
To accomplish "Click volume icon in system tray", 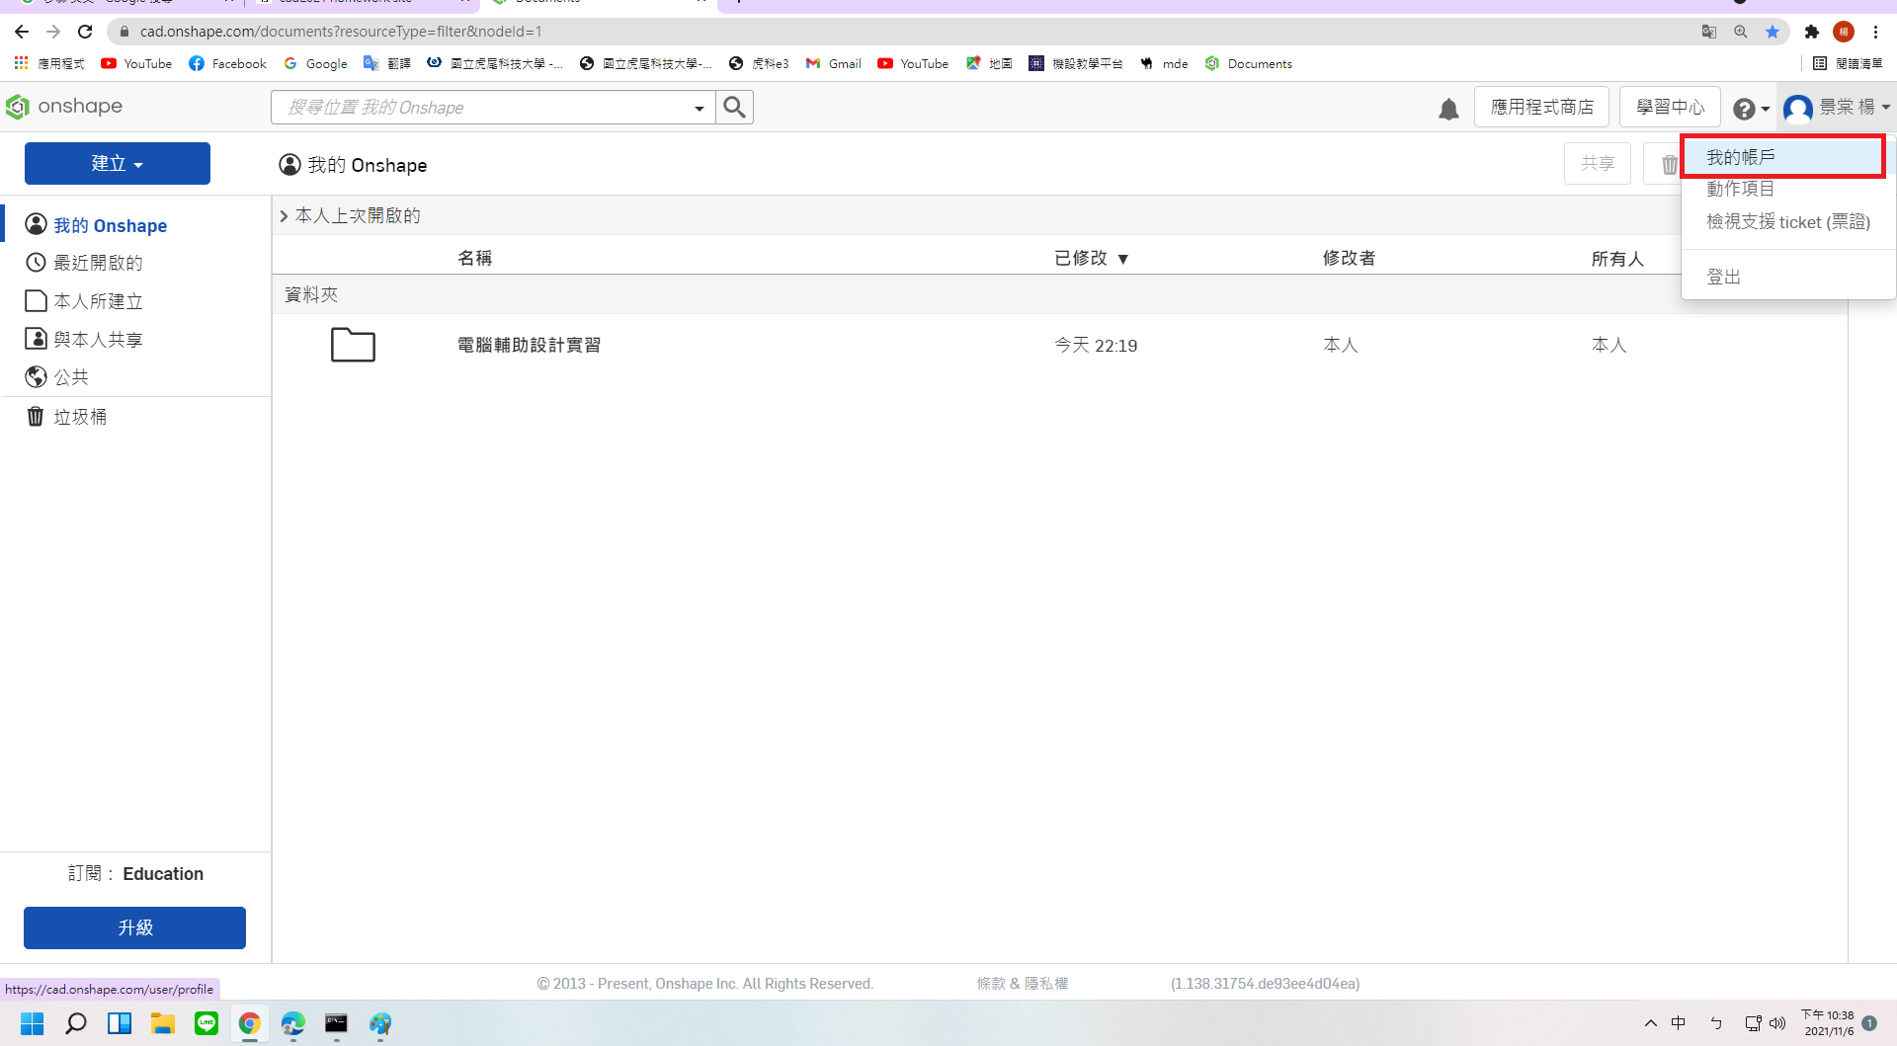I will (1777, 1023).
